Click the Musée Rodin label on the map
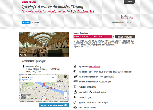 point(33,98)
